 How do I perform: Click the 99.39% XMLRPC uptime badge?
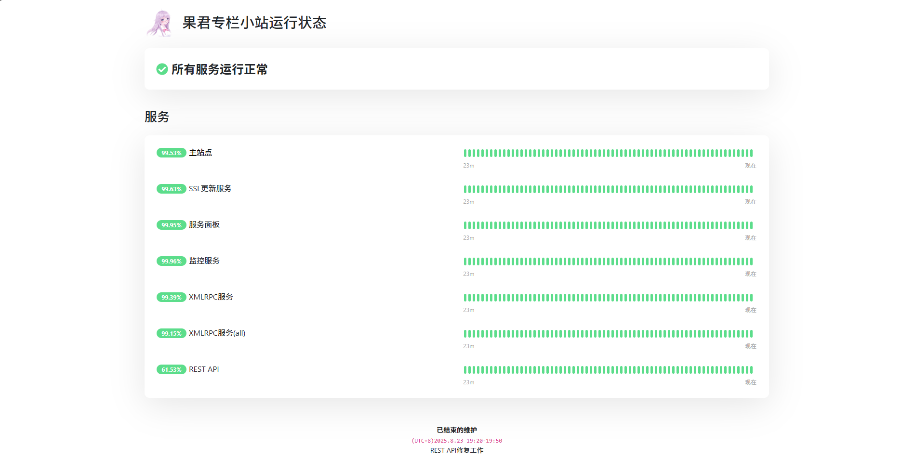(171, 298)
